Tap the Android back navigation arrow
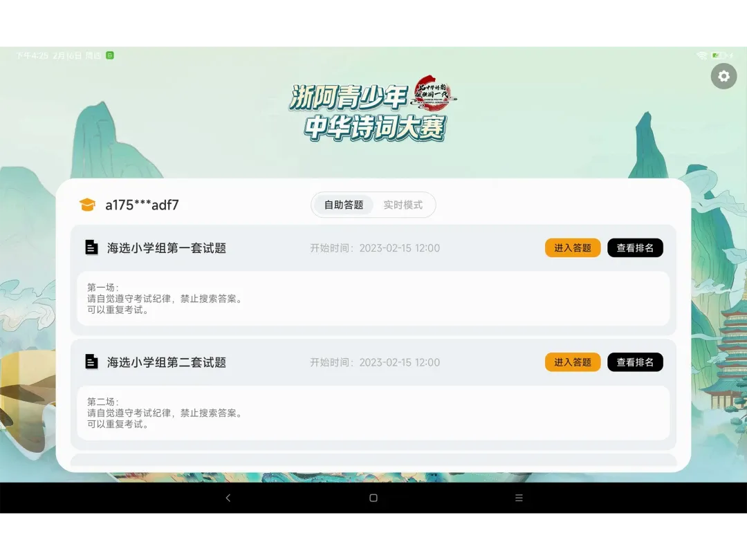This screenshot has width=747, height=560. coord(228,498)
